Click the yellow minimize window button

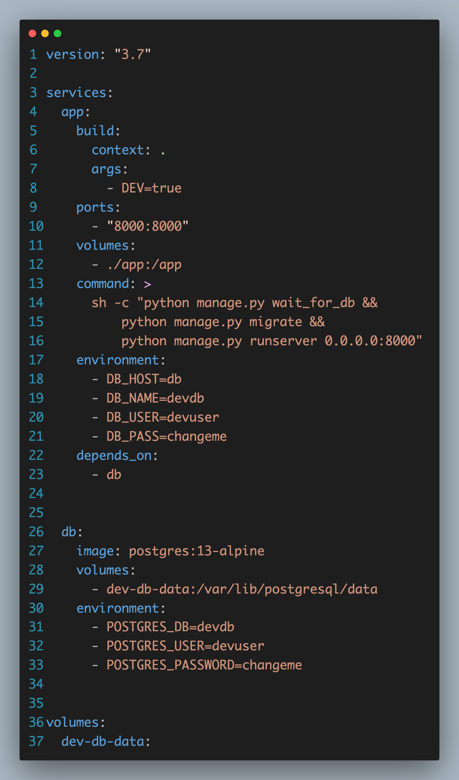45,33
